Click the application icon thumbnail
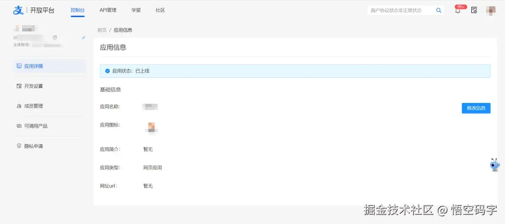 tap(151, 128)
